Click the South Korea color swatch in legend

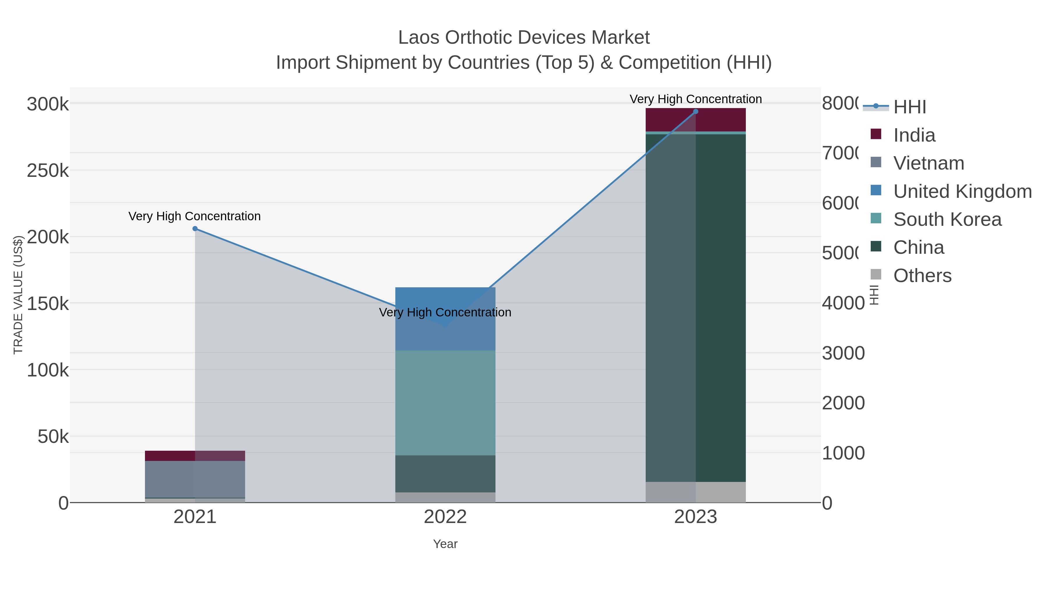(876, 218)
